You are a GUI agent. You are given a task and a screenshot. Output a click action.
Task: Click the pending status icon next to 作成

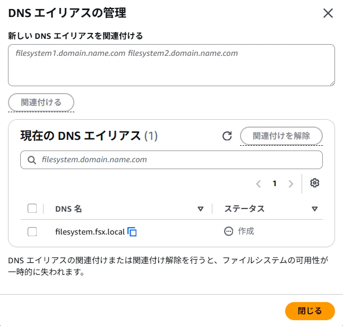tap(229, 231)
